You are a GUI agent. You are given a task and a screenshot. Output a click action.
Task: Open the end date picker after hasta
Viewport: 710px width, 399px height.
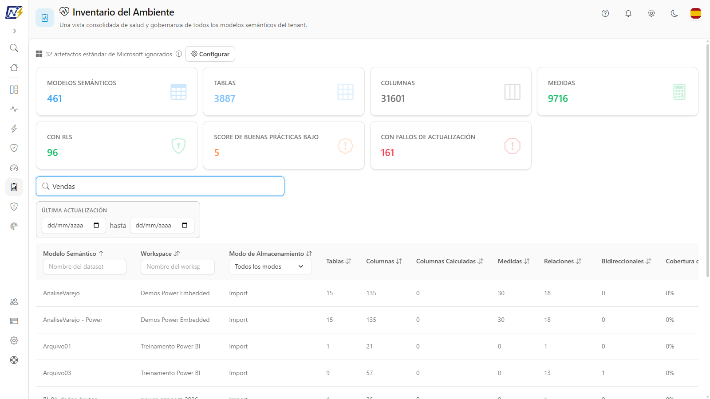point(185,225)
